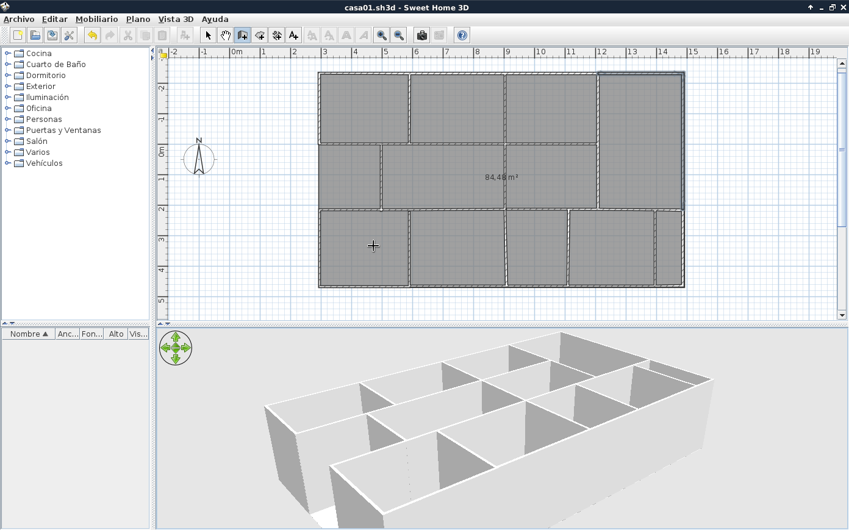The image size is (849, 530).
Task: Expand the Puertas y Ventanas category
Action: (7, 130)
